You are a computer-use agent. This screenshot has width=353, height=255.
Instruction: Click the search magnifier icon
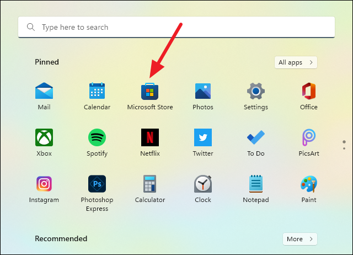coord(31,27)
